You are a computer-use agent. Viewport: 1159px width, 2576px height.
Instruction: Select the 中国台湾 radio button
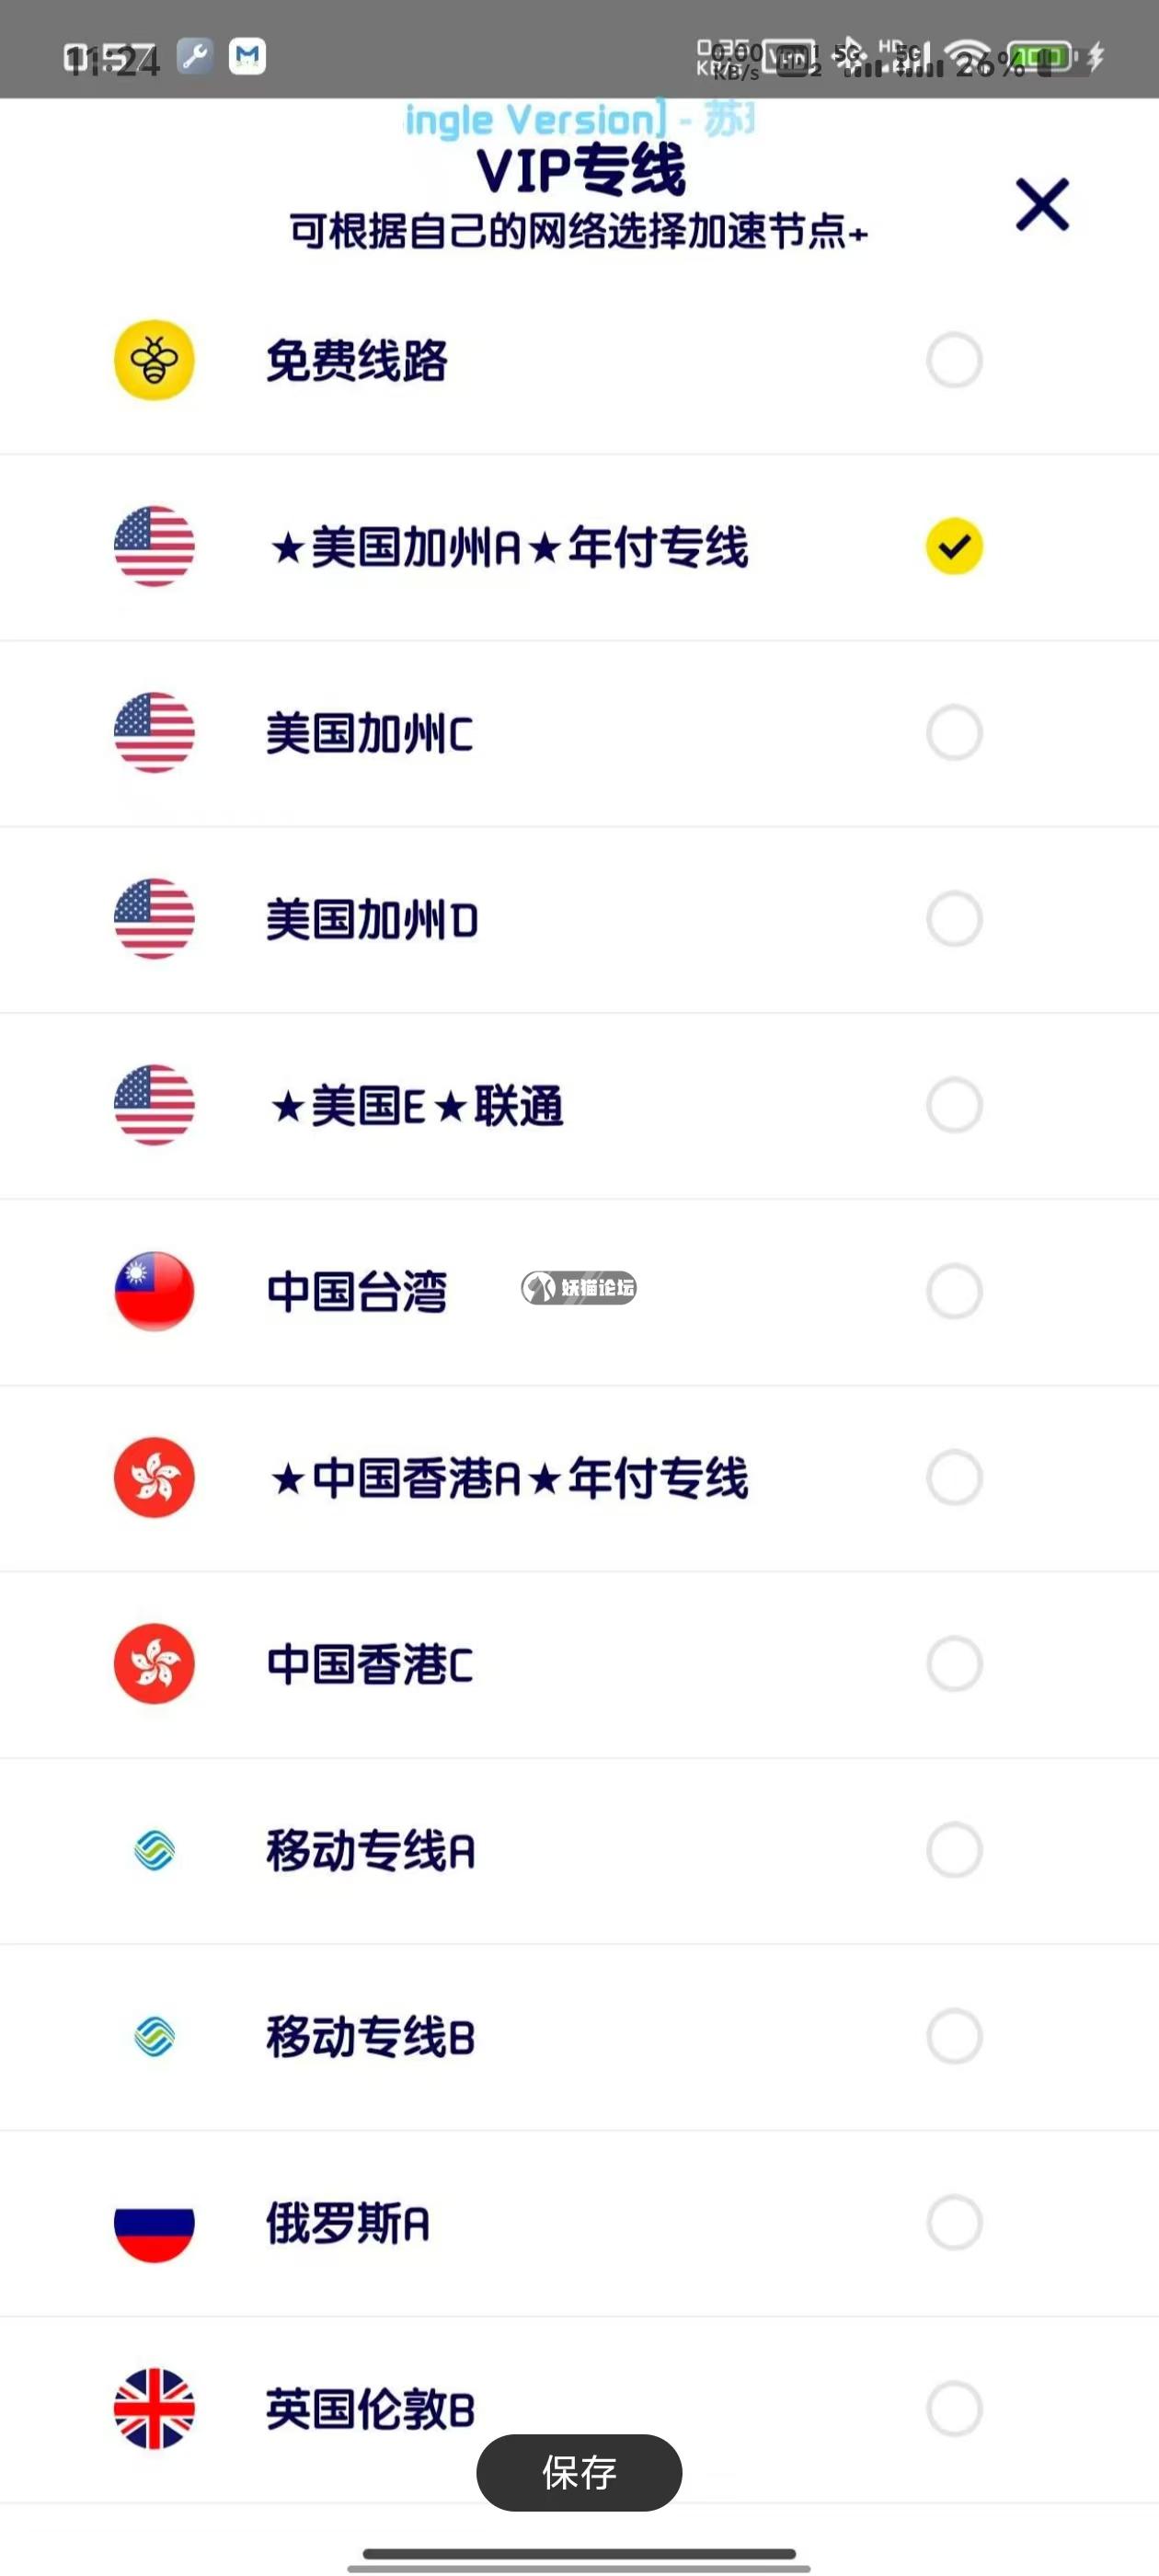coord(954,1291)
